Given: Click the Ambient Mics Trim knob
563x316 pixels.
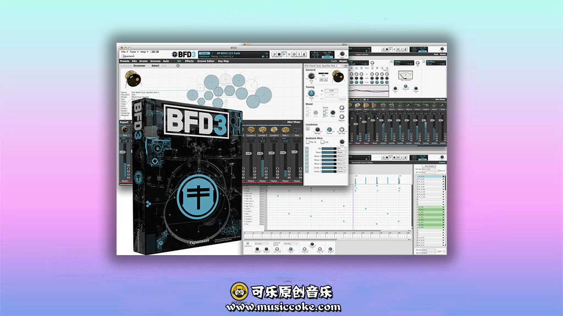Looking at the screenshot, I should click(x=342, y=142).
